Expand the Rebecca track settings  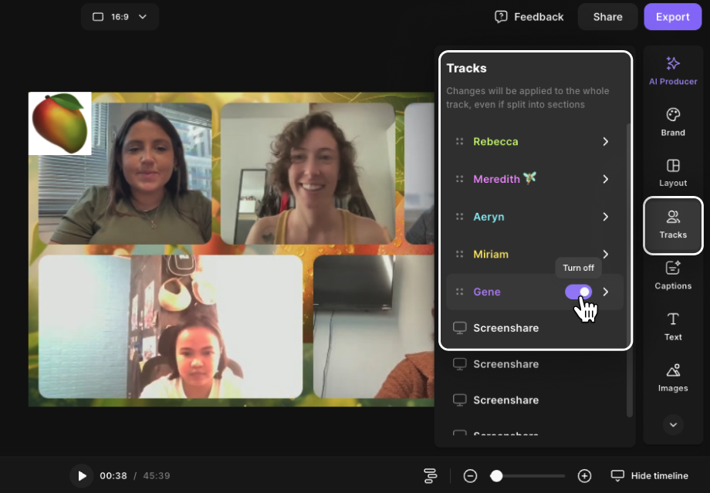(606, 142)
